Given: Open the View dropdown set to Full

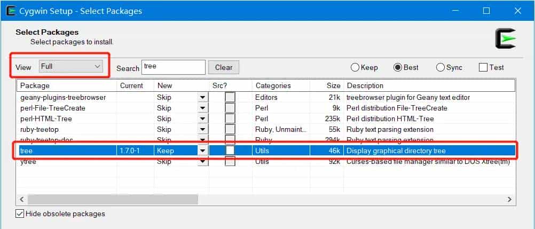Looking at the screenshot, I should tap(71, 66).
